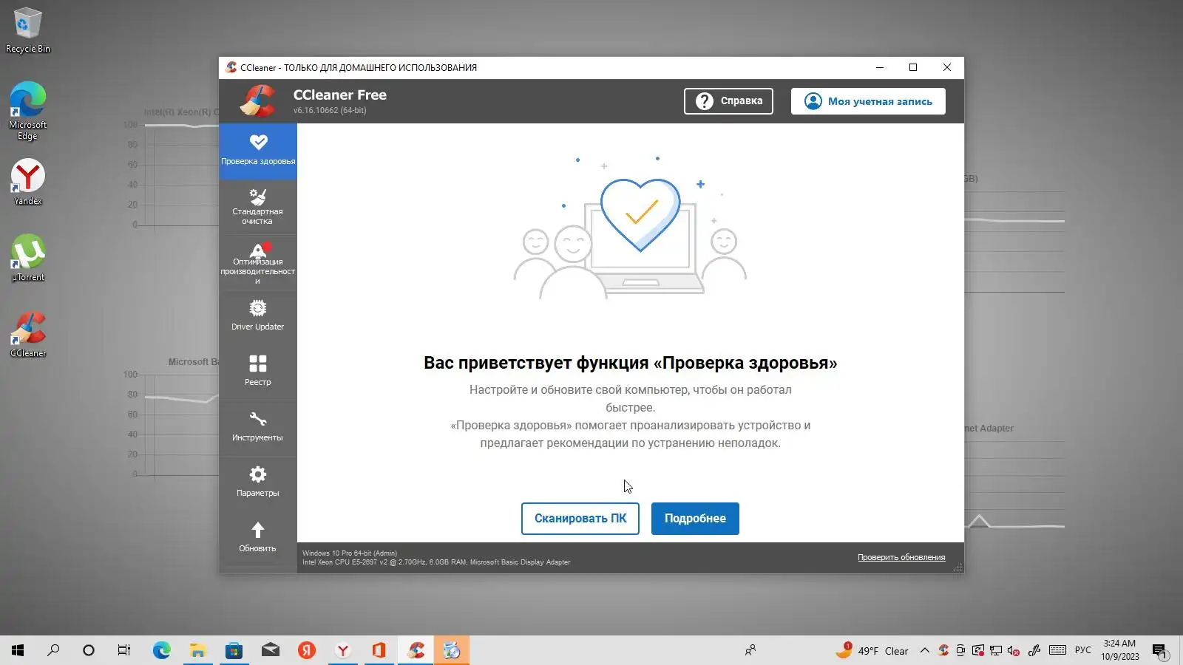Screen dimensions: 1183x665
Task: Close the CCleaner window
Action: click(x=947, y=67)
